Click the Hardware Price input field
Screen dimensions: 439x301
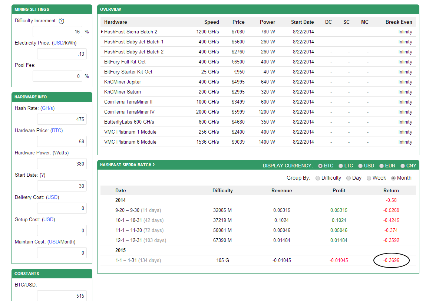tap(62, 141)
